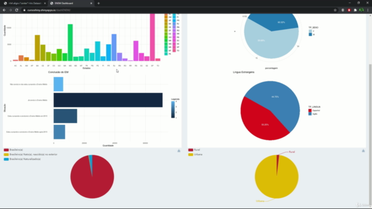The image size is (372, 209).
Task: Click the 44.75% label on the pie
Action: 275,97
